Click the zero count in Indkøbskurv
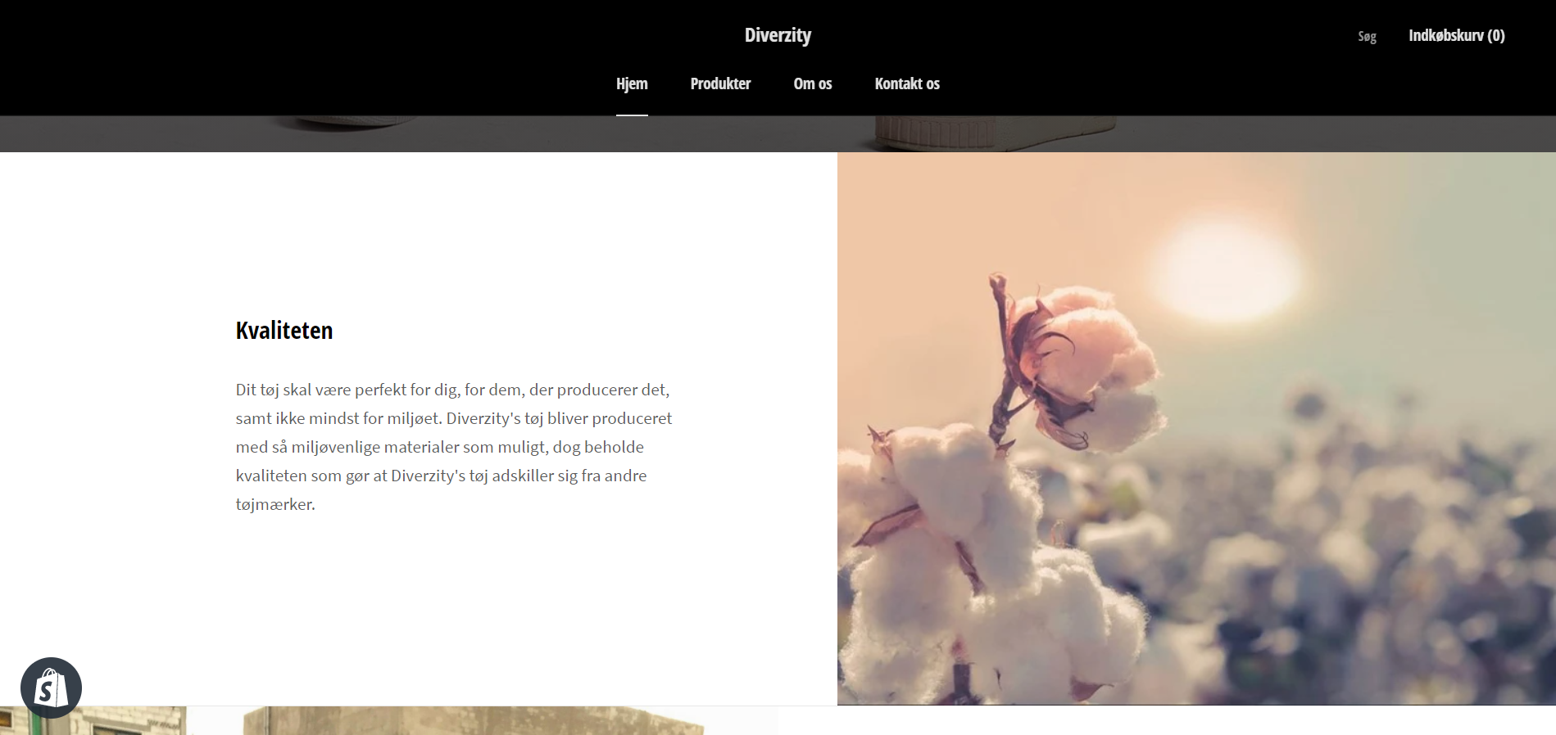 click(x=1496, y=35)
